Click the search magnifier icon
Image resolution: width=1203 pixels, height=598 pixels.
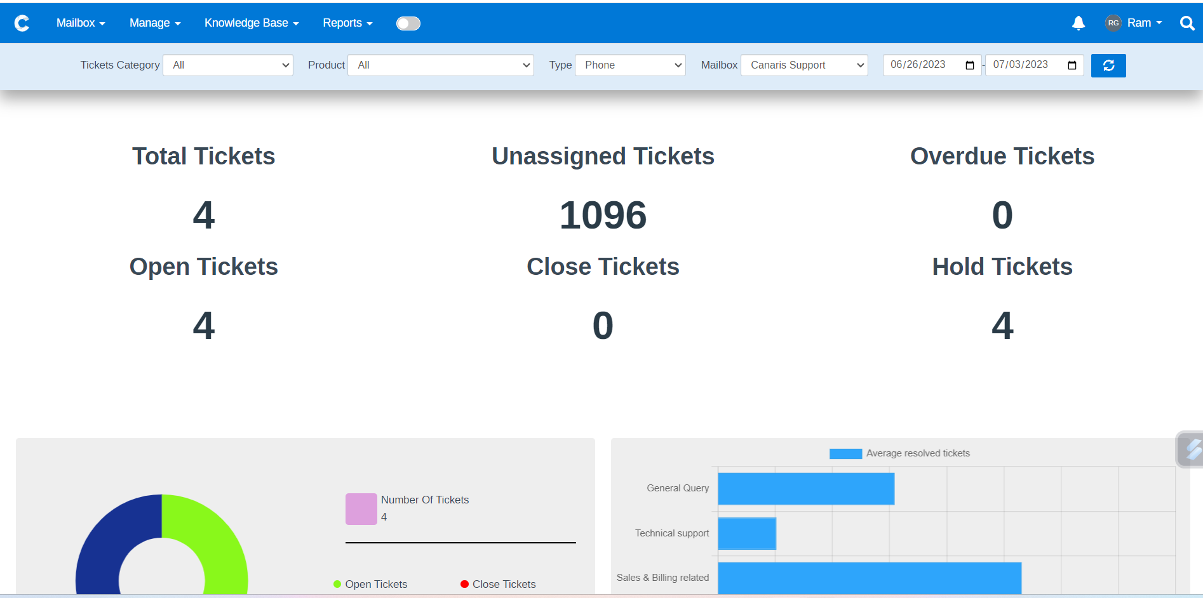click(1187, 23)
